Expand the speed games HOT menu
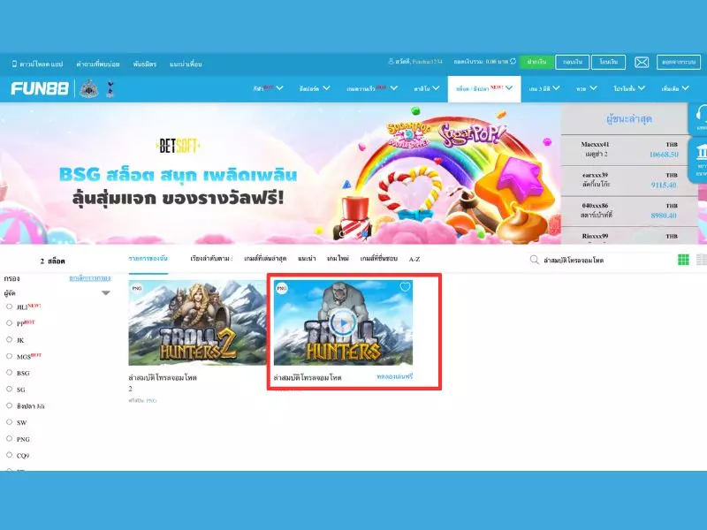This screenshot has width=707, height=530. [371, 88]
